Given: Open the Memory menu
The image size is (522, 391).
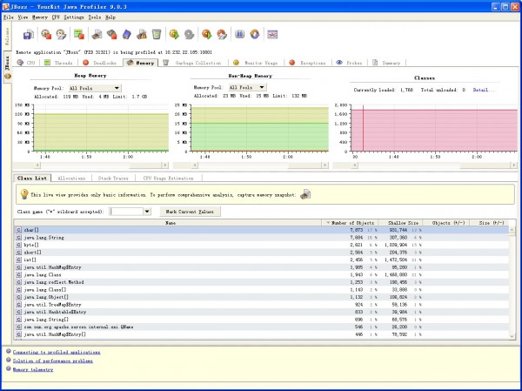Looking at the screenshot, I should point(40,17).
